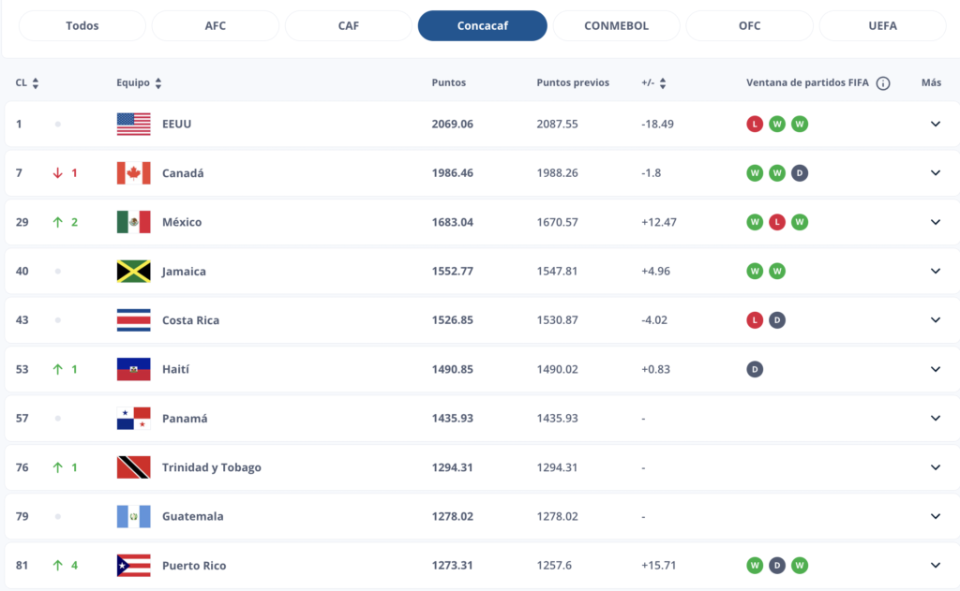Open the Costa Rica team link
Viewport: 960px width, 591px height.
pos(190,320)
